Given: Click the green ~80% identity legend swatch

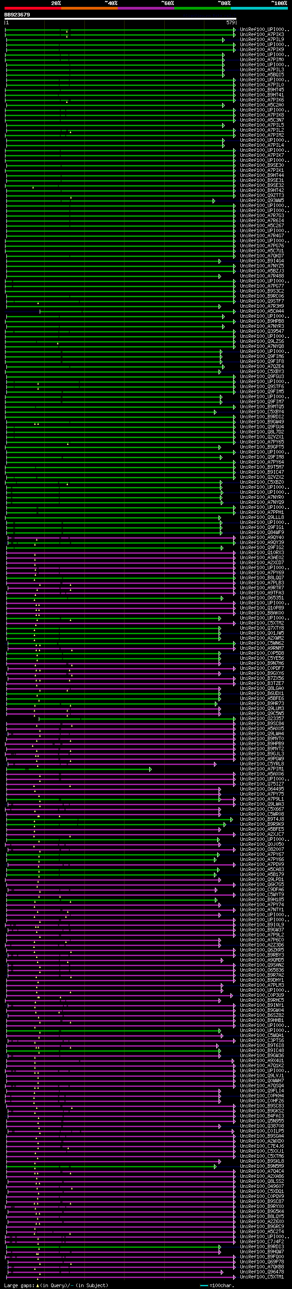Looking at the screenshot, I should tap(203, 8).
